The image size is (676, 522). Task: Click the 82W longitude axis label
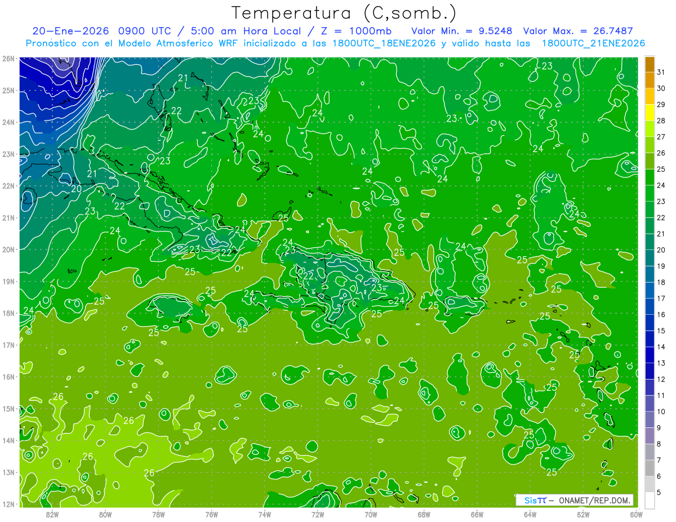(52, 514)
